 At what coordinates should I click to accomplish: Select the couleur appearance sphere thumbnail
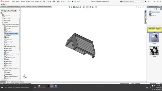154,38
